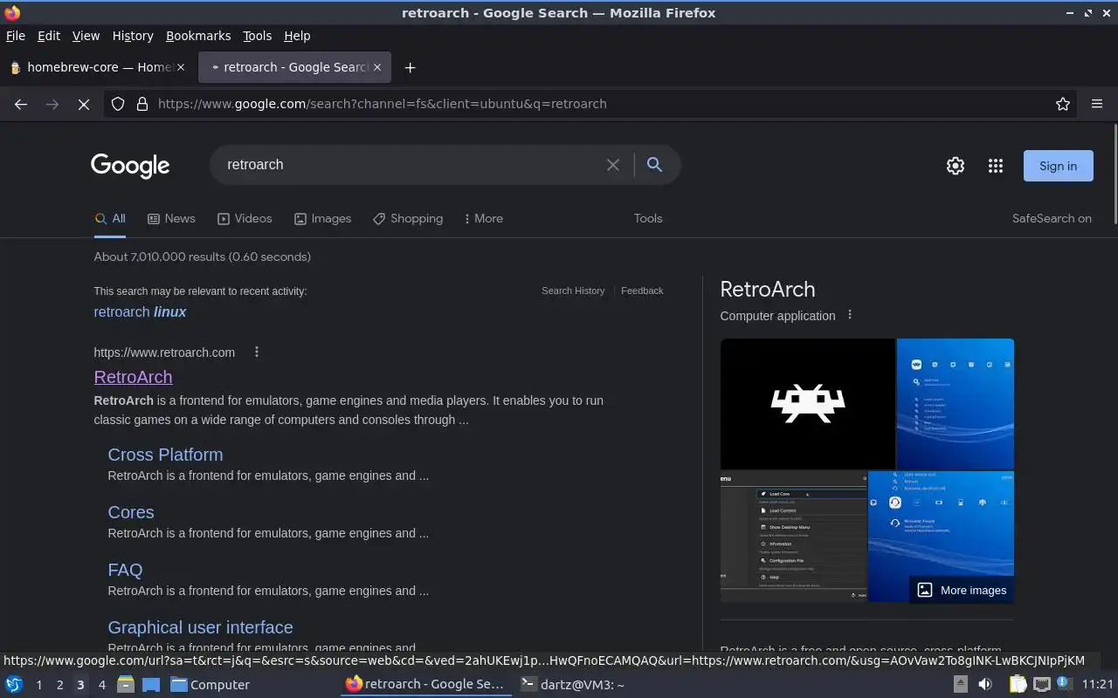The height and width of the screenshot is (698, 1118).
Task: Open file manager in taskbar
Action: 126,685
